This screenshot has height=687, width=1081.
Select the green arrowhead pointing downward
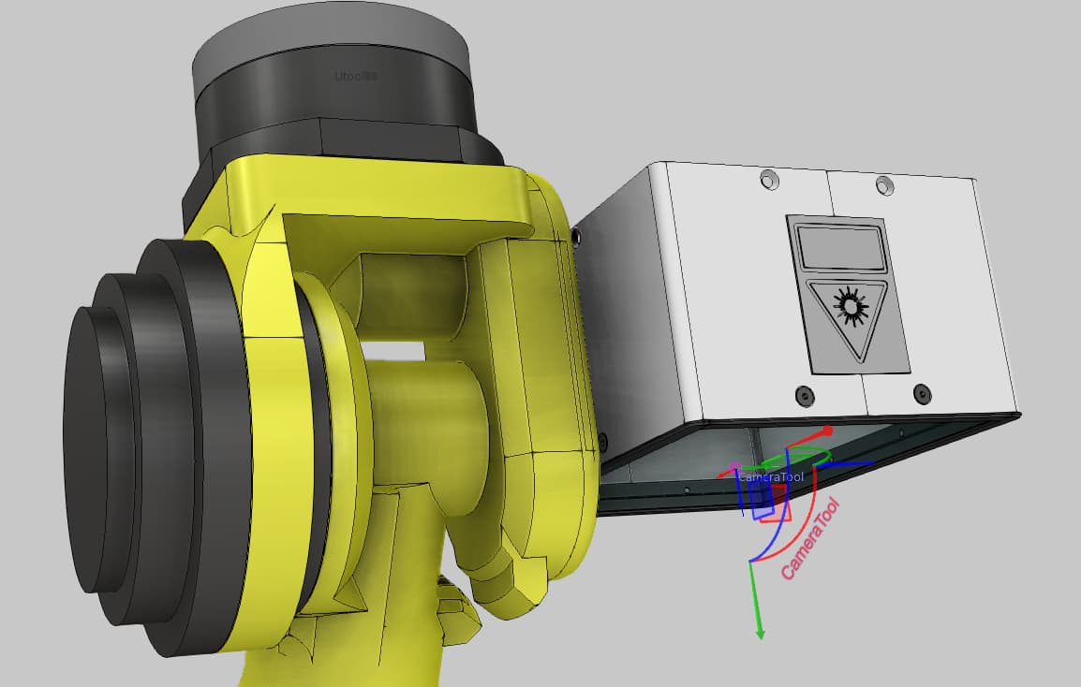pyautogui.click(x=761, y=631)
